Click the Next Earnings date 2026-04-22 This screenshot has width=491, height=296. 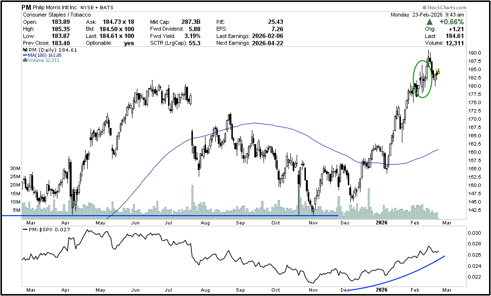267,43
